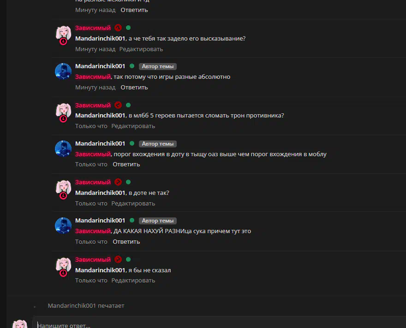Click the pink Зависимый mention in the "порог вхождения" comment
The image size is (406, 328).
[x=93, y=154]
